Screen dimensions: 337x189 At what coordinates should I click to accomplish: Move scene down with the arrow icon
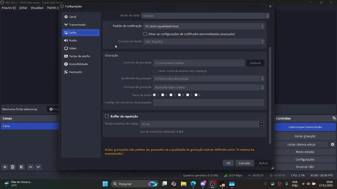point(38,167)
